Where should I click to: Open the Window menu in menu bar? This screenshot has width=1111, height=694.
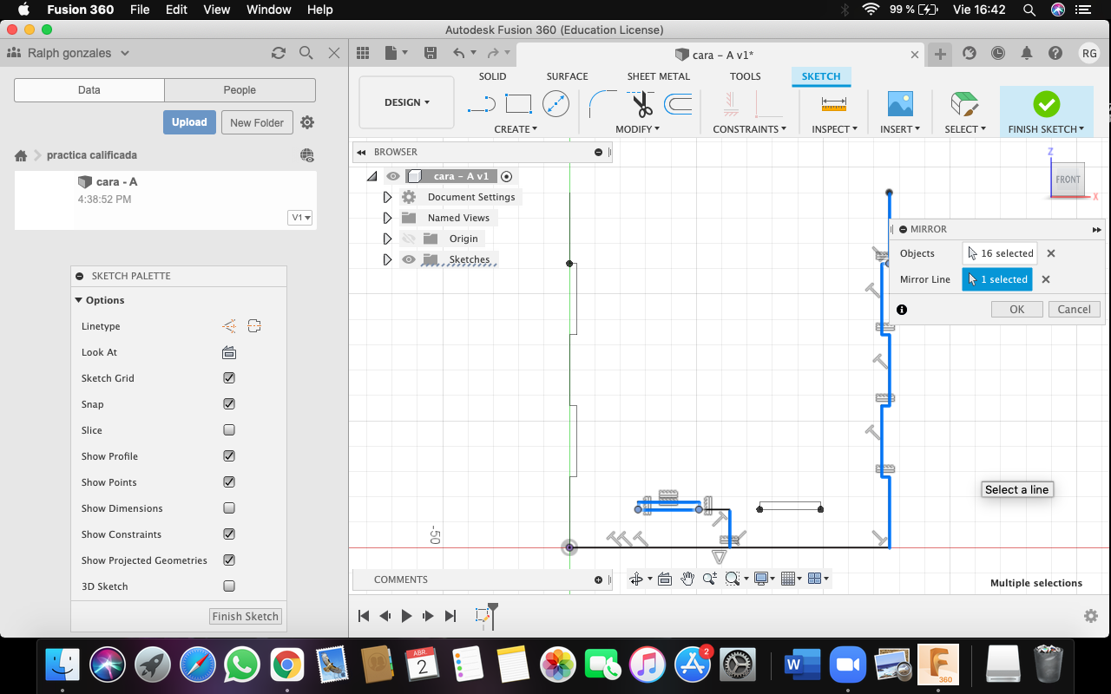[x=268, y=10]
